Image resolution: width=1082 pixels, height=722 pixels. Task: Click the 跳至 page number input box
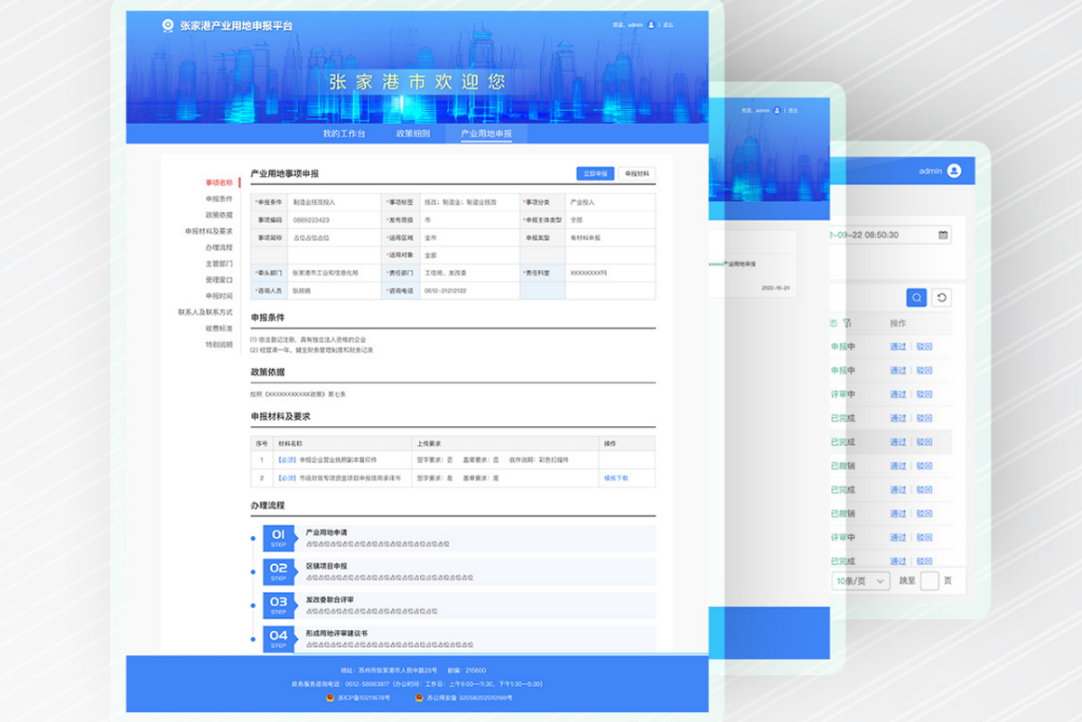pos(929,581)
